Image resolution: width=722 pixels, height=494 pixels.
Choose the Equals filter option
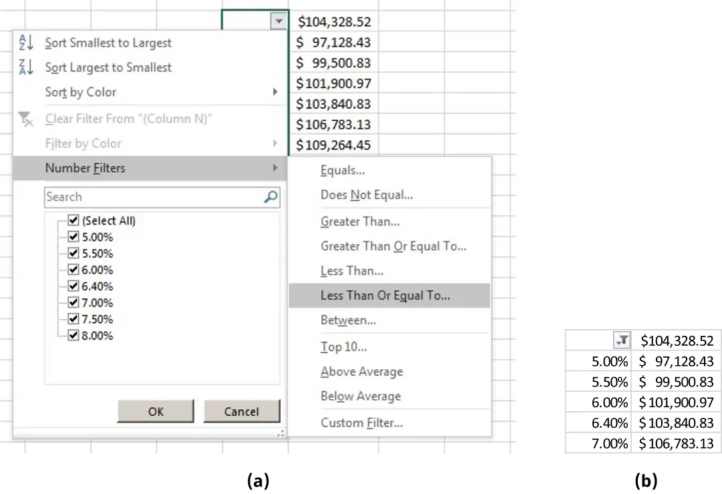pos(343,170)
